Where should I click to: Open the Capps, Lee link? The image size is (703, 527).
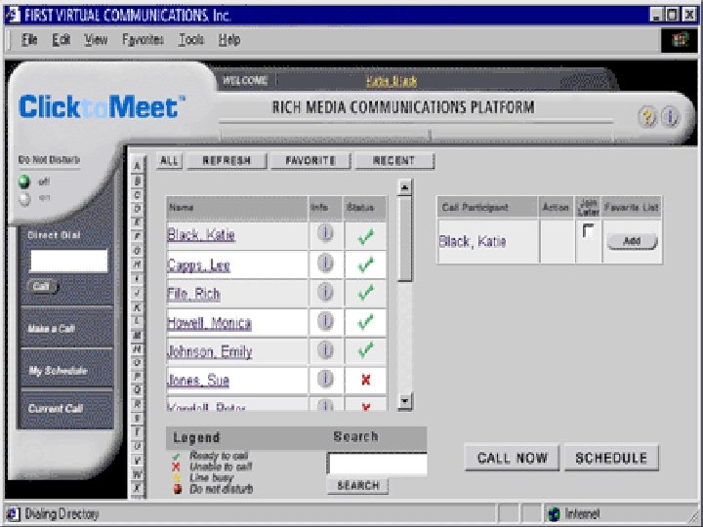198,265
